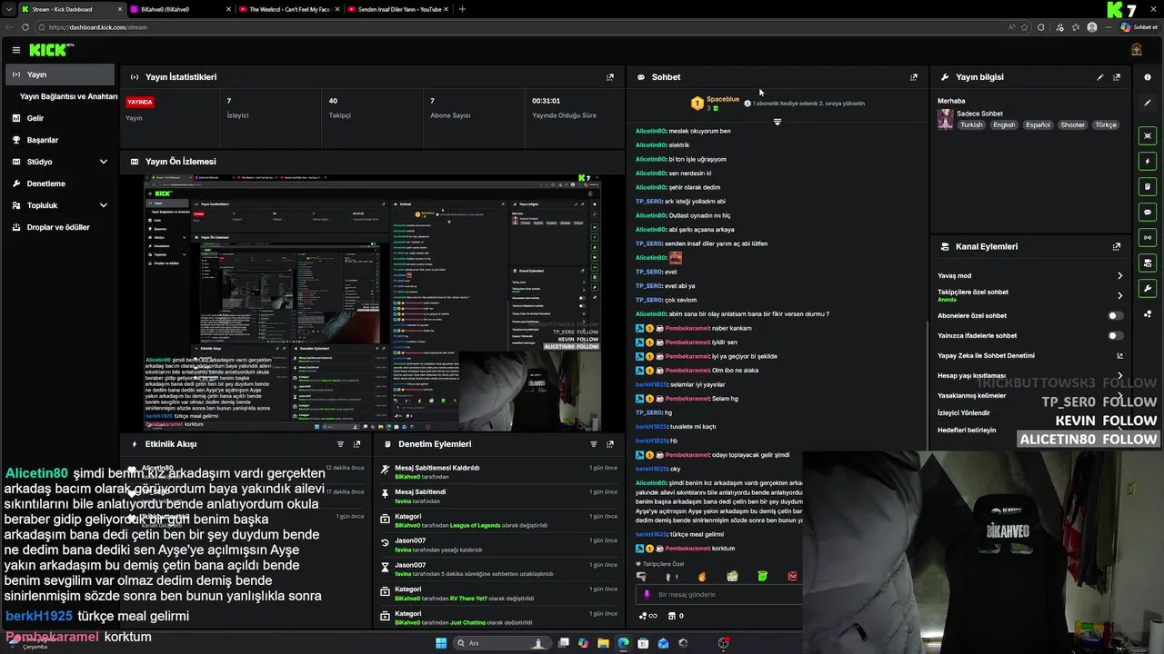Click the red angry emote in chat
Image resolution: width=1164 pixels, height=654 pixels.
[x=793, y=577]
